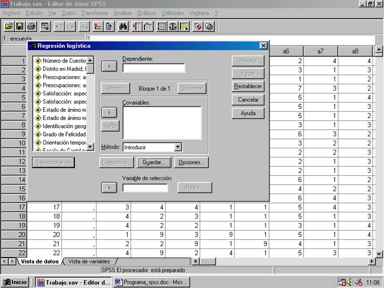Click the Restablecer button
Screen dimensions: 384x288
[248, 86]
